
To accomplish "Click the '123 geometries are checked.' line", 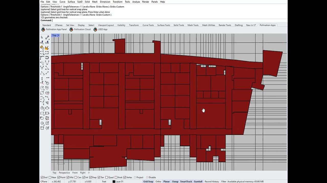I will pos(54,18).
